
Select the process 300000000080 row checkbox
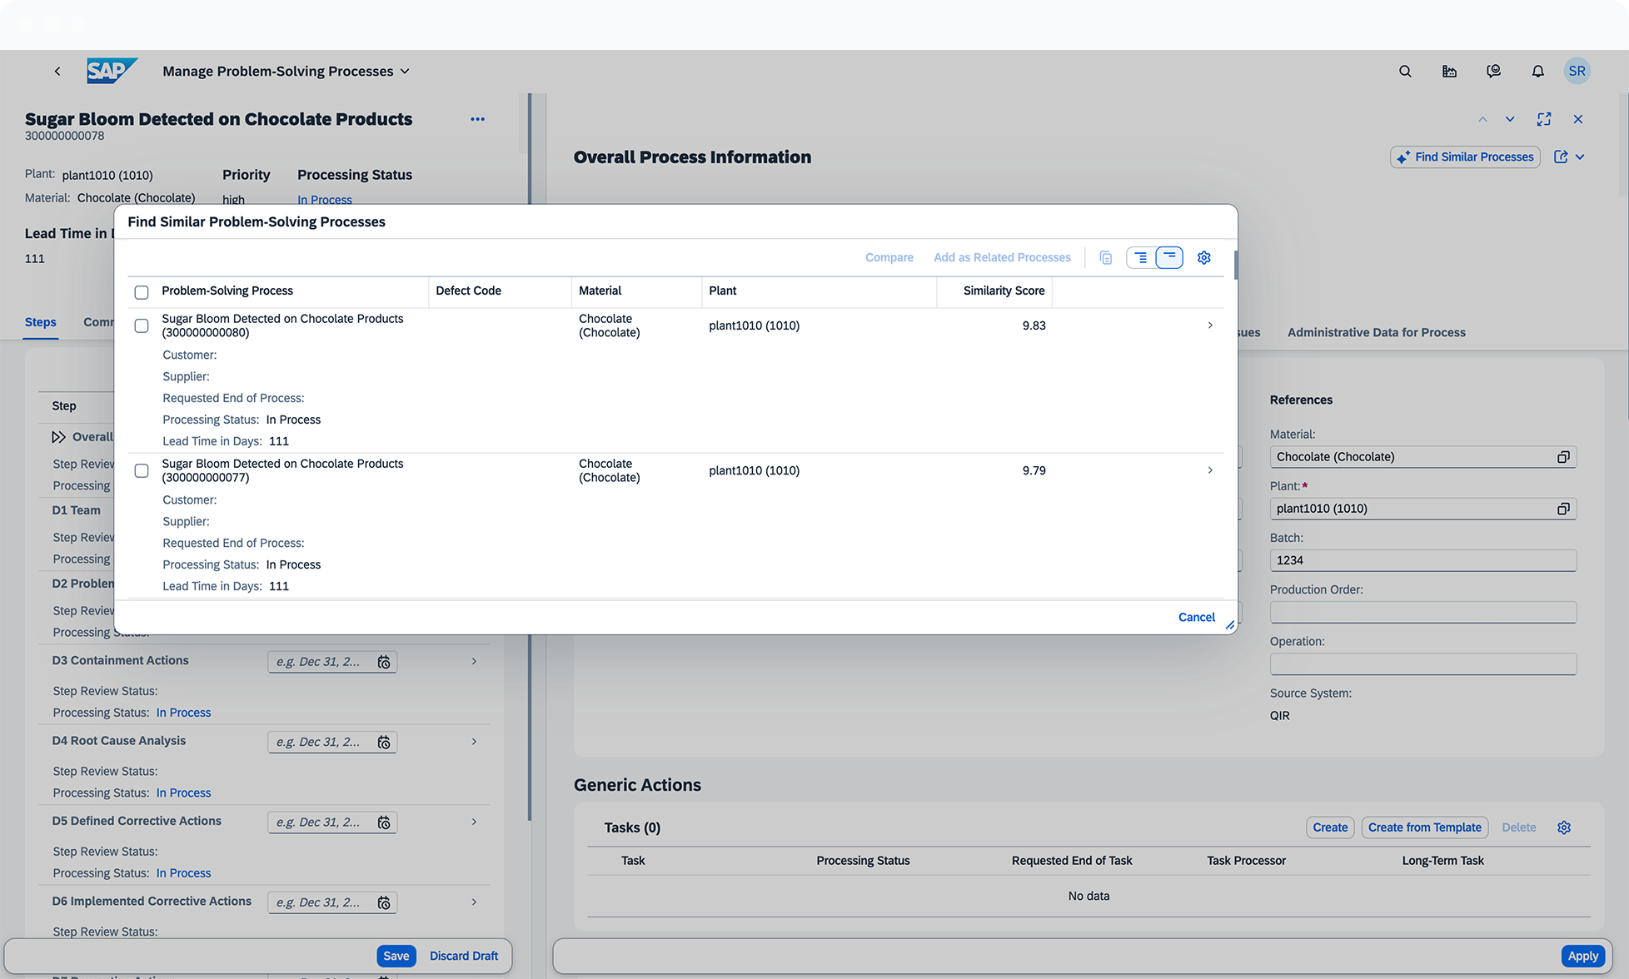[142, 326]
